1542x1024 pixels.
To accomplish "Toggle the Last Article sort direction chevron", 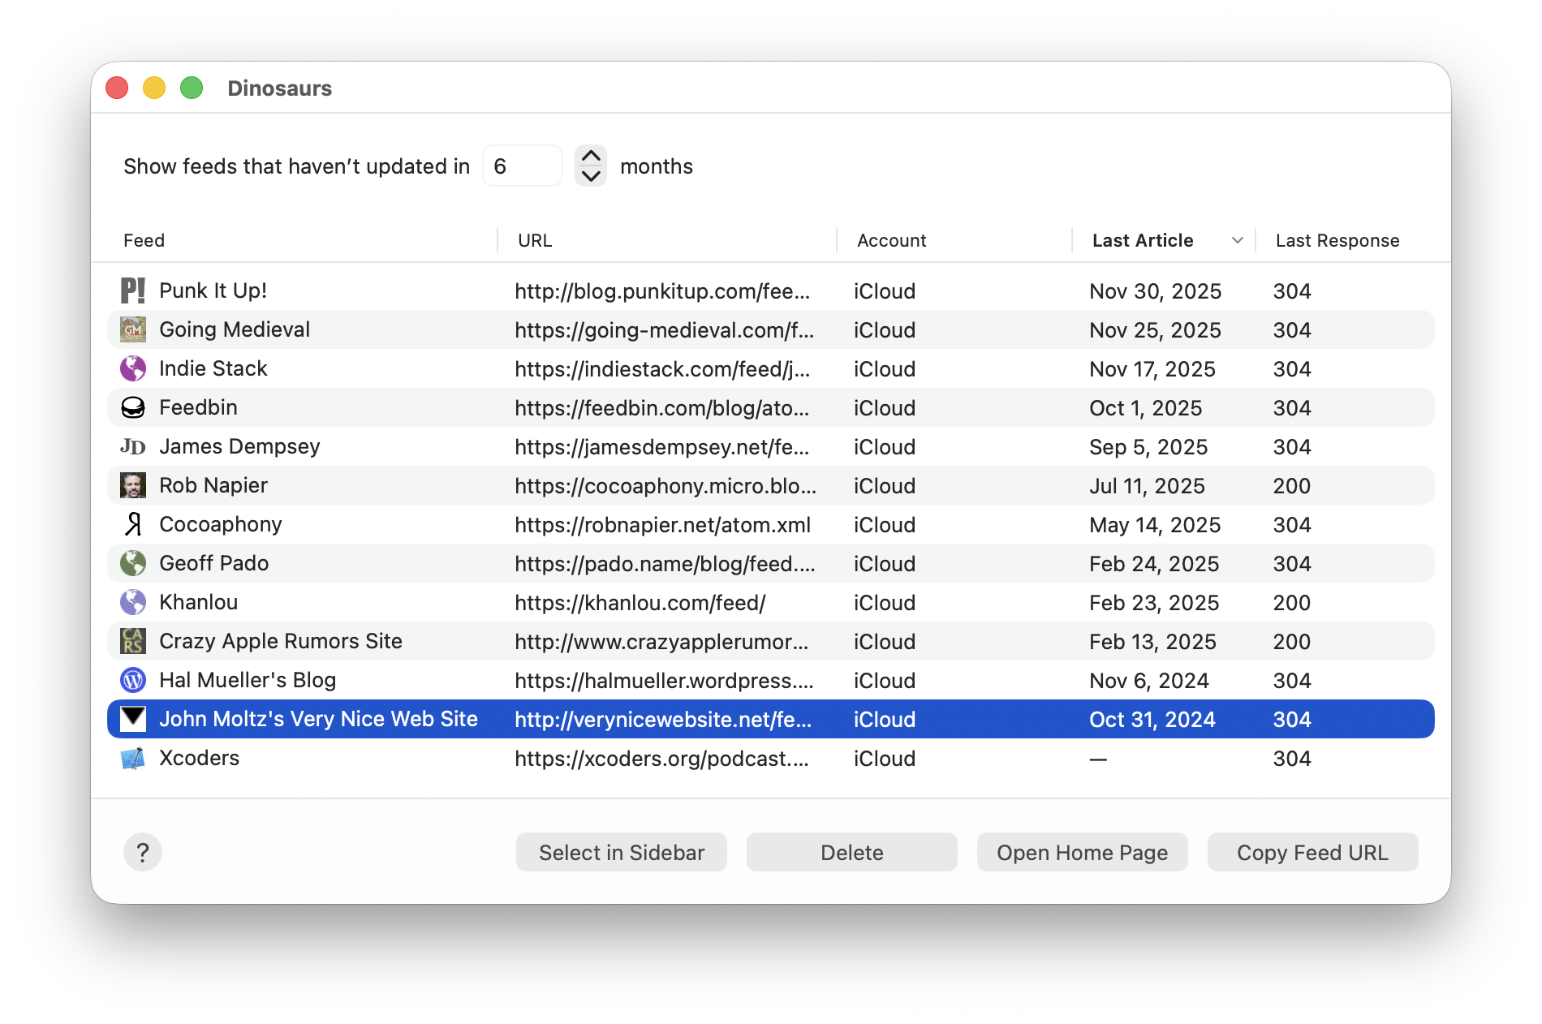I will coord(1238,240).
